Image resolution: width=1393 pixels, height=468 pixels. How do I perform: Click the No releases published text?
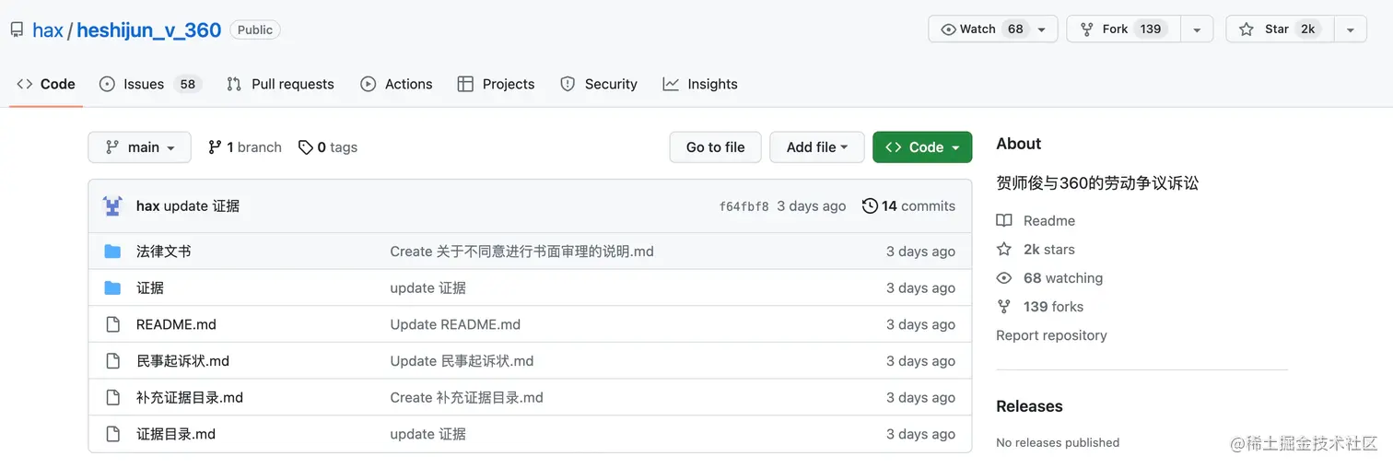1058,442
